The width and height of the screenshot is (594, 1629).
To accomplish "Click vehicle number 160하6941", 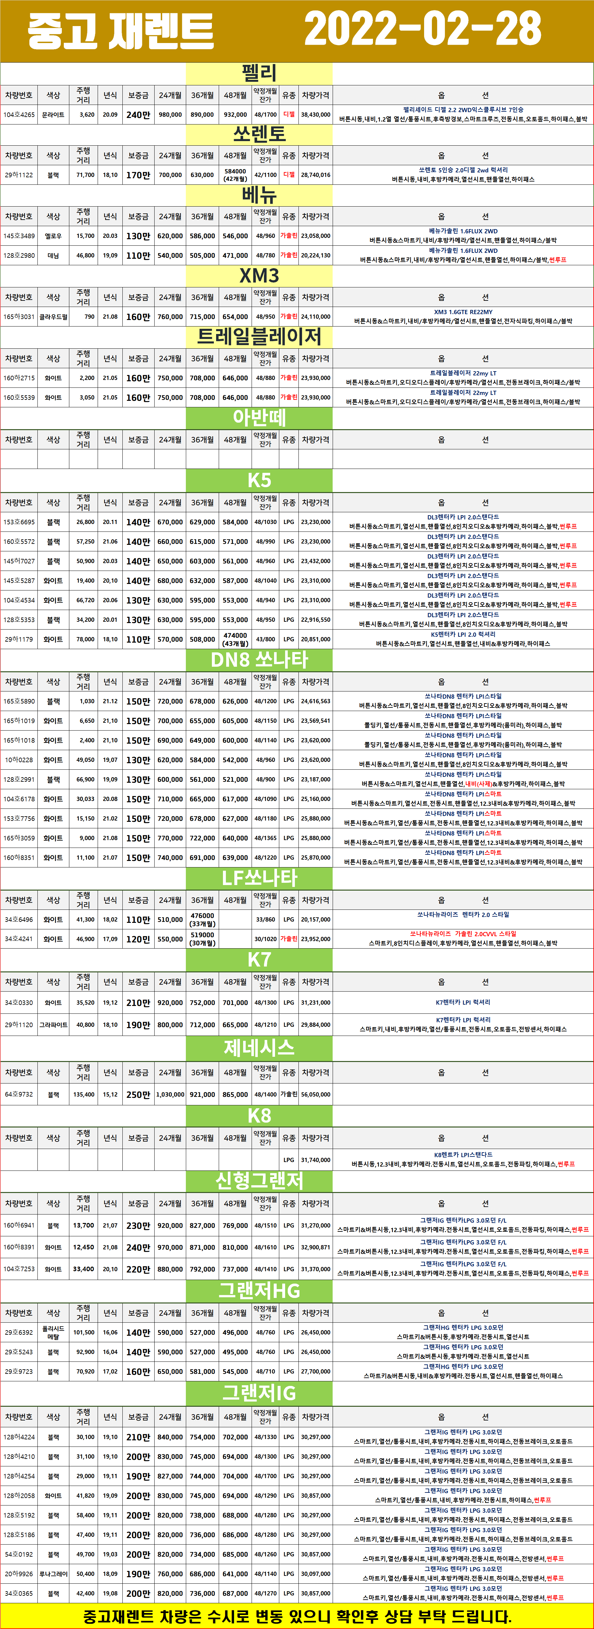I will tap(19, 1226).
